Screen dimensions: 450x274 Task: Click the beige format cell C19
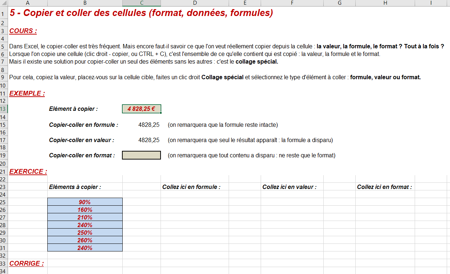point(141,155)
